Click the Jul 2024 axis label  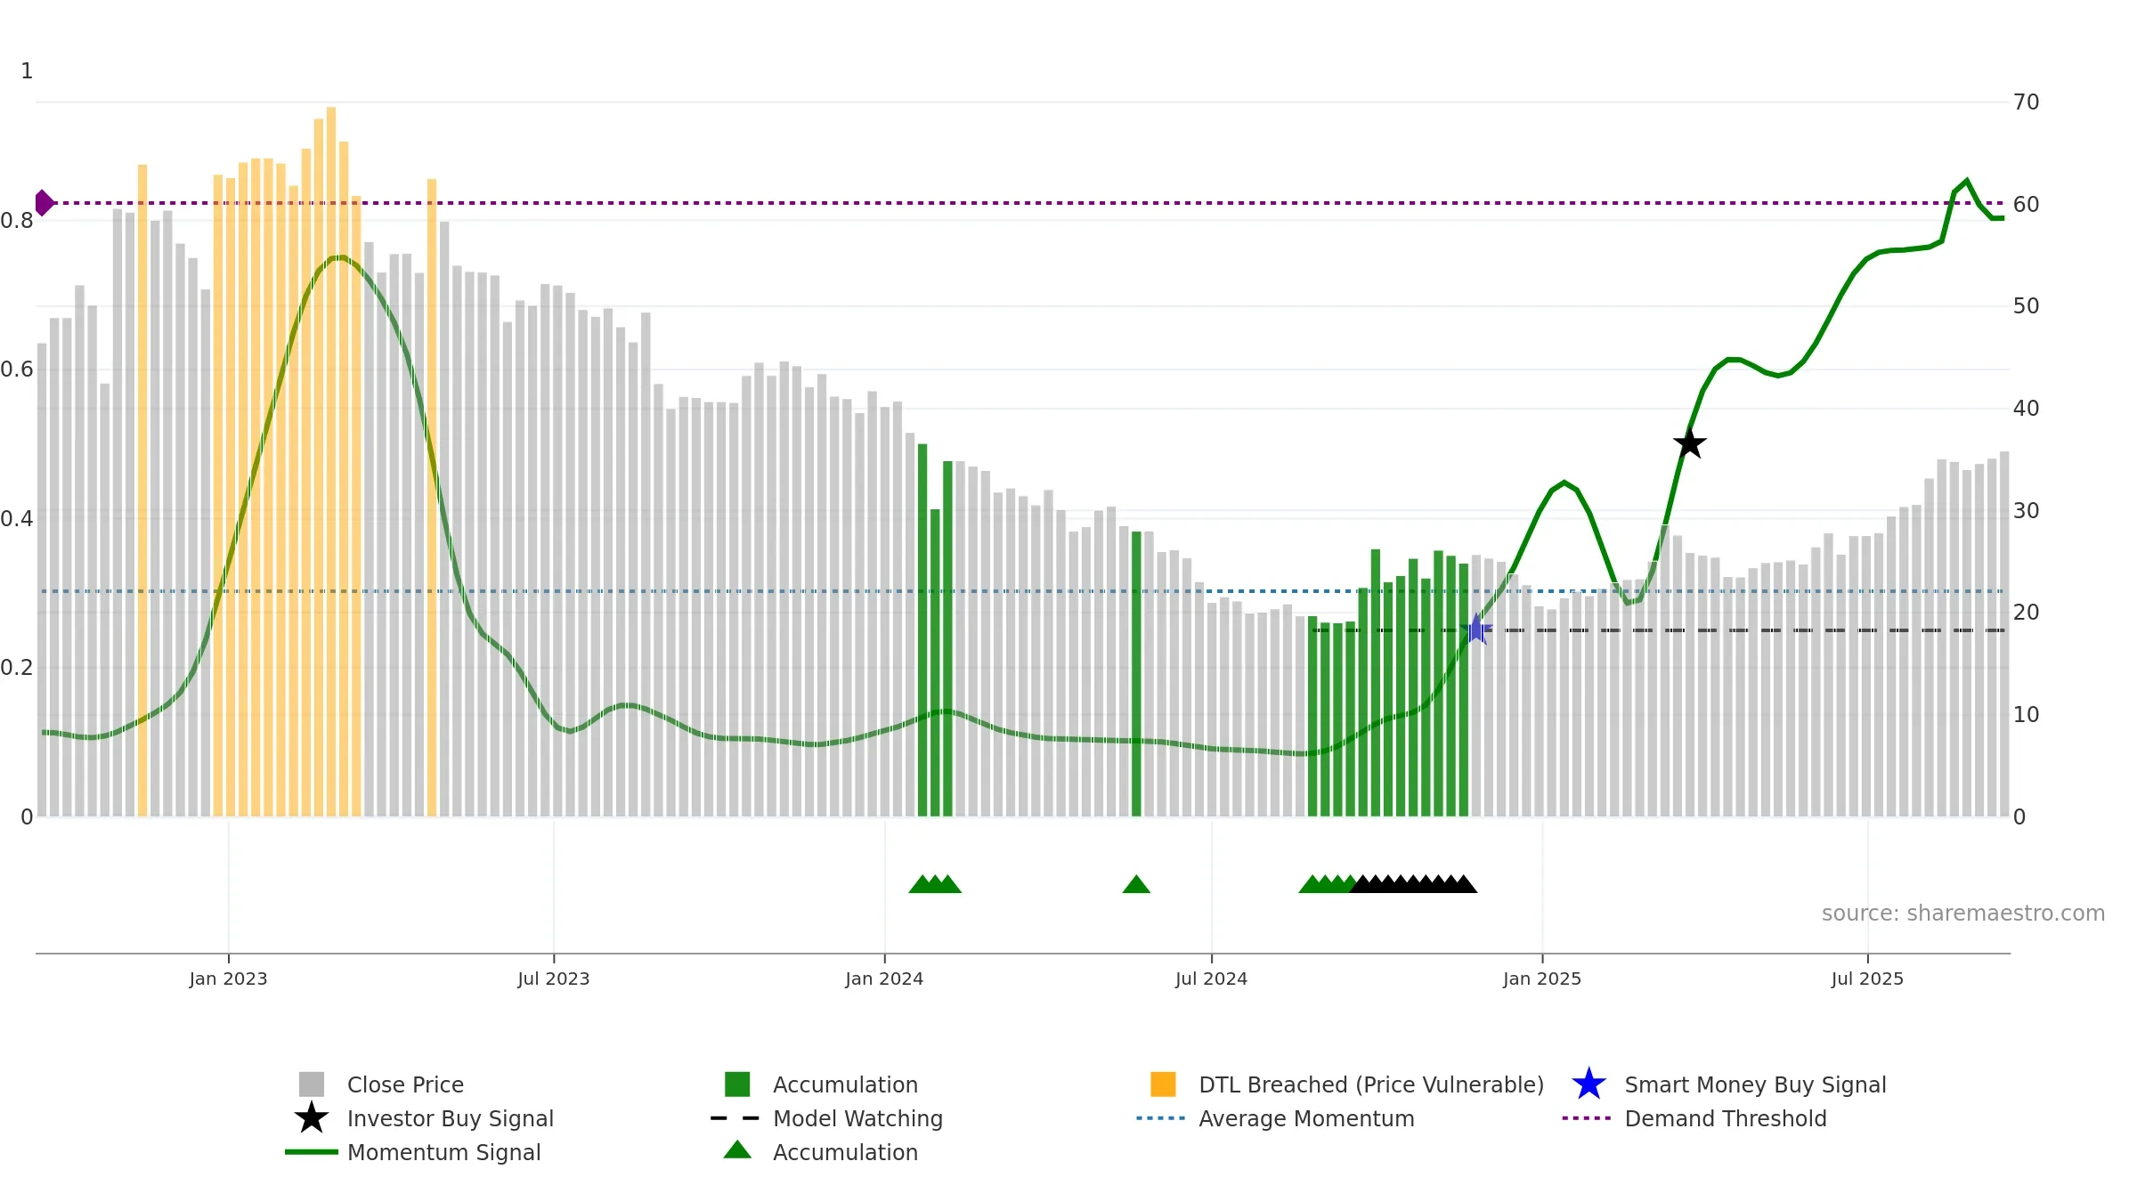click(1211, 979)
